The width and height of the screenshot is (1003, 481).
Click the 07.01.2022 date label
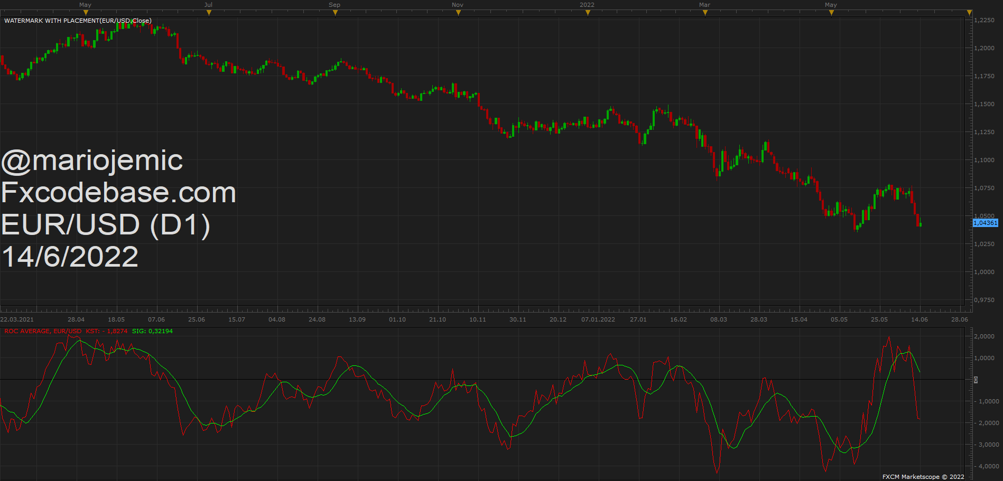point(598,319)
